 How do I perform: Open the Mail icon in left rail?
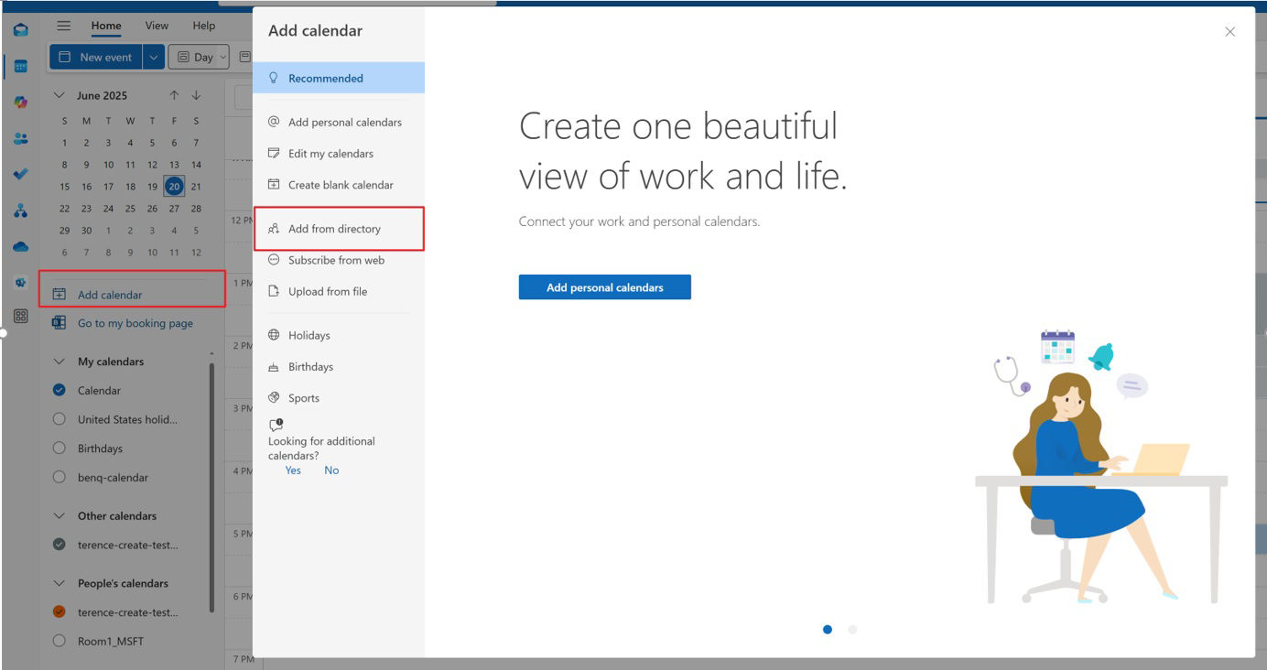[20, 30]
